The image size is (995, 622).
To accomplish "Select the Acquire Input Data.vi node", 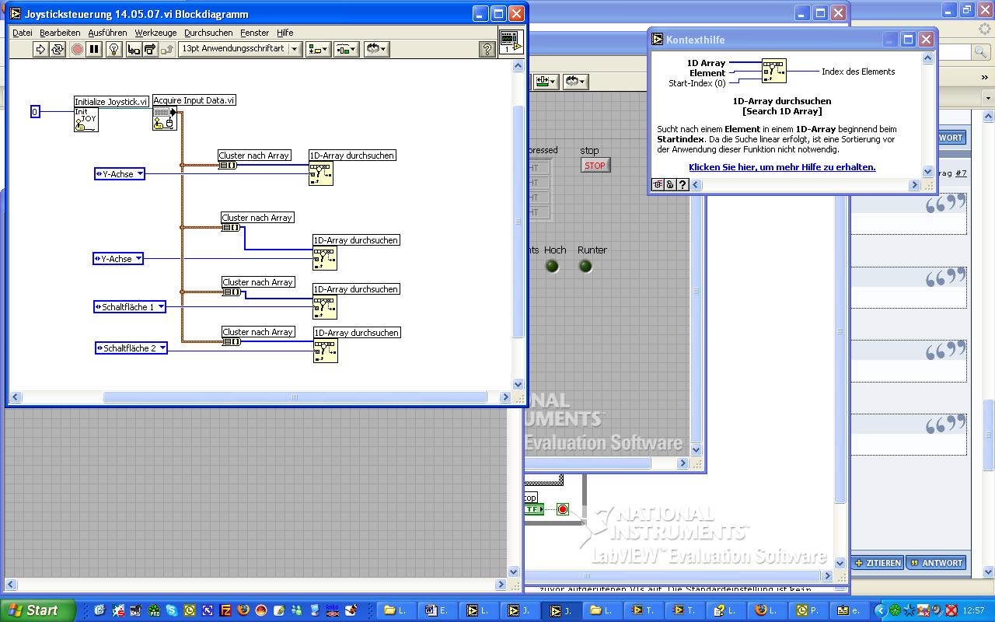I will pos(165,118).
